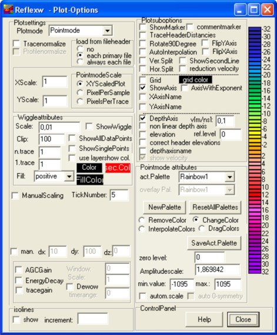The width and height of the screenshot is (277, 335).
Task: Enable the Dewow checkbox
Action: click(x=69, y=287)
